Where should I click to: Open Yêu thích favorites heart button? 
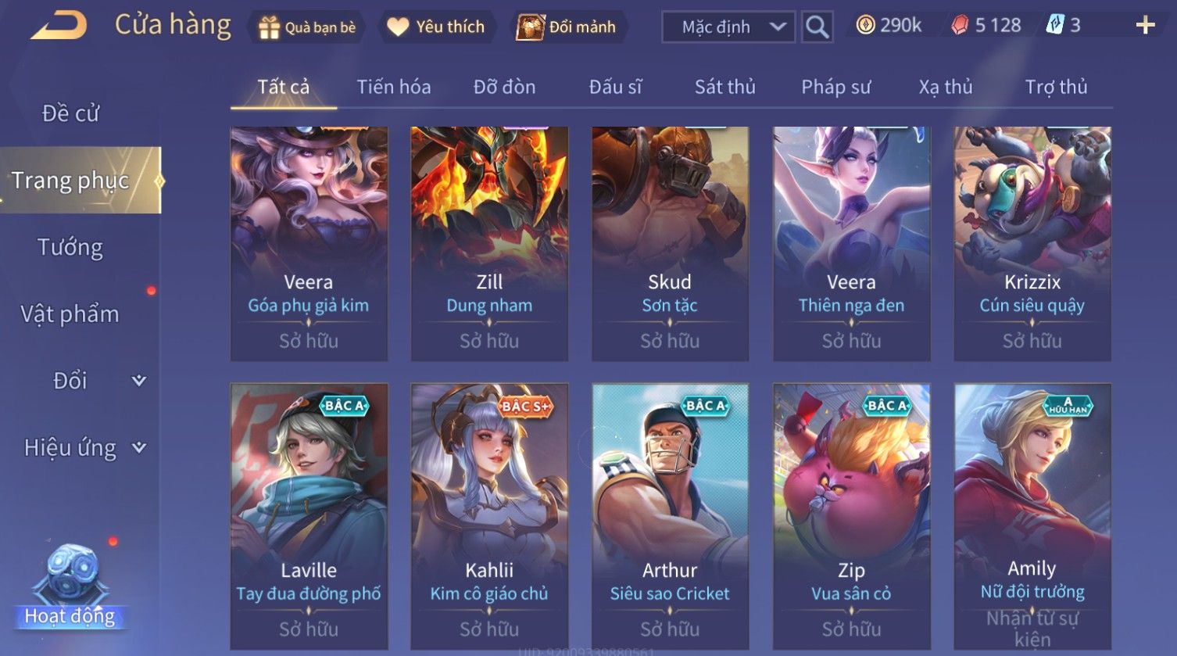(x=435, y=27)
